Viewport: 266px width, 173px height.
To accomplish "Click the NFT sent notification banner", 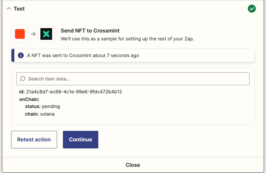I will (x=133, y=55).
